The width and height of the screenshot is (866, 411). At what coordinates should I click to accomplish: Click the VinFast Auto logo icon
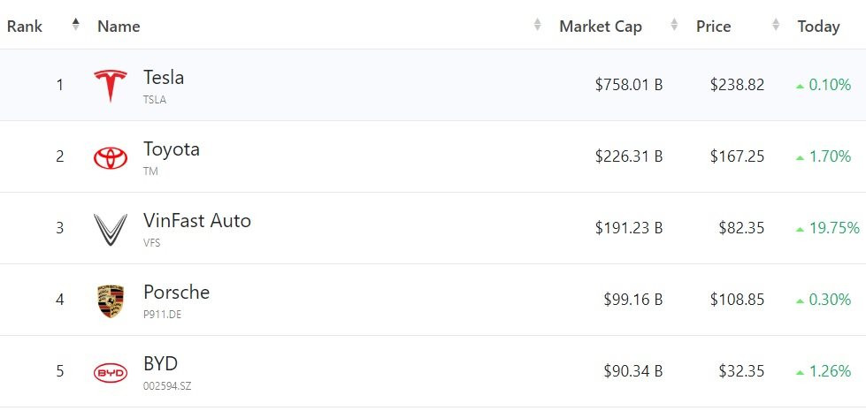(111, 229)
